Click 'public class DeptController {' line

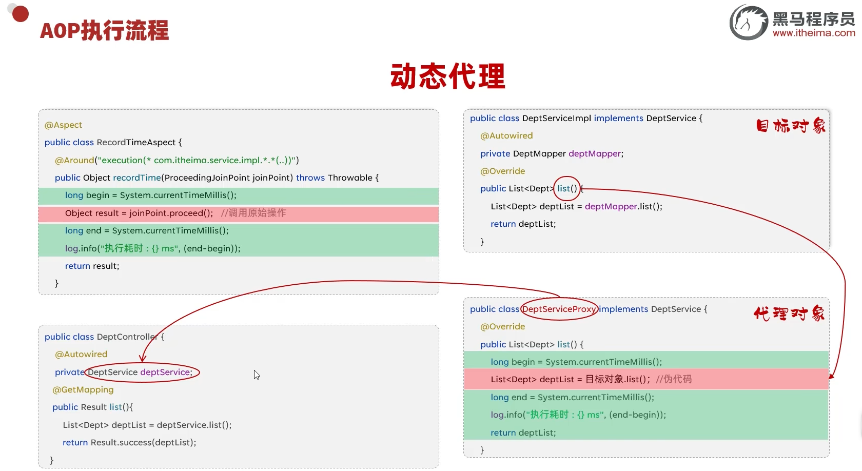[104, 337]
